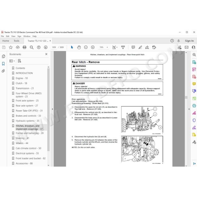Close the Tractor T5.110 document tab
The image size is (197, 197).
pos(50,41)
